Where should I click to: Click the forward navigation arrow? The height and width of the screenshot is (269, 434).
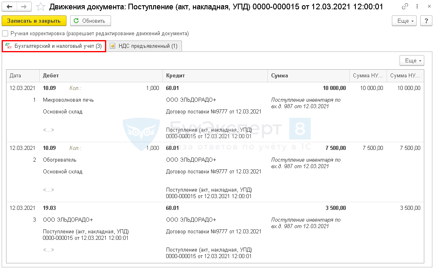click(x=24, y=7)
